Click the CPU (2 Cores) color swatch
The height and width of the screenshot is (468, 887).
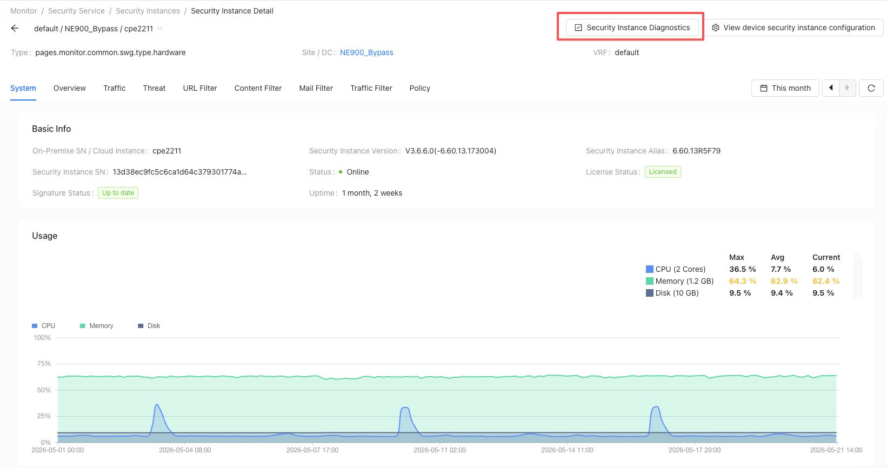coord(650,269)
